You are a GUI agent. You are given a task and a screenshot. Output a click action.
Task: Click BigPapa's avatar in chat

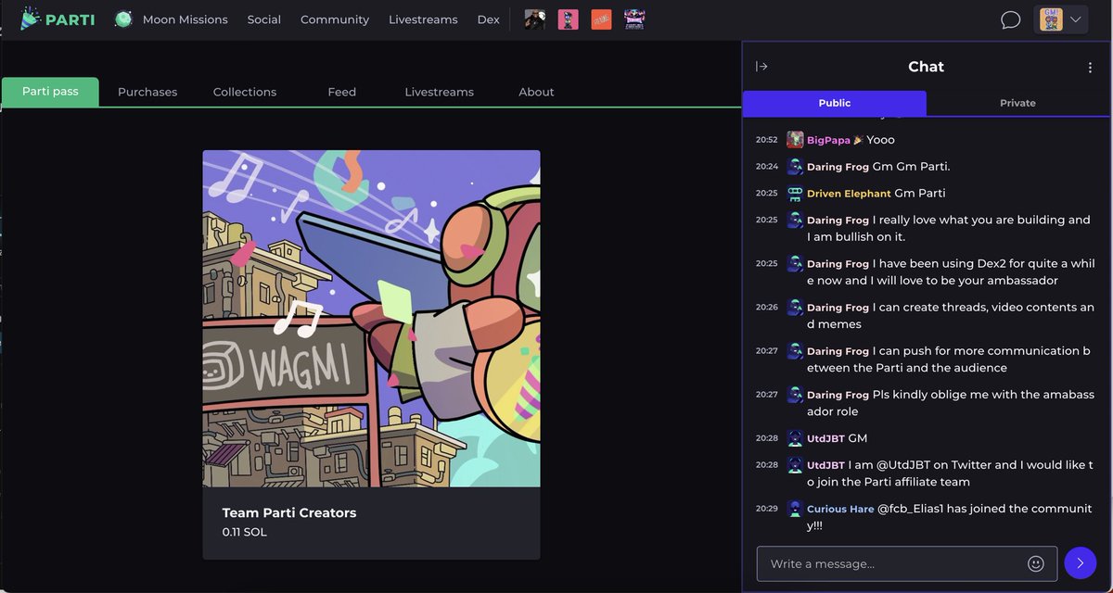(795, 140)
